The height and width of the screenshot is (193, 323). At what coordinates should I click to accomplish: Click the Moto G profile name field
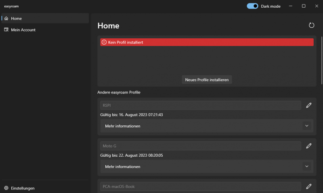[200, 146]
